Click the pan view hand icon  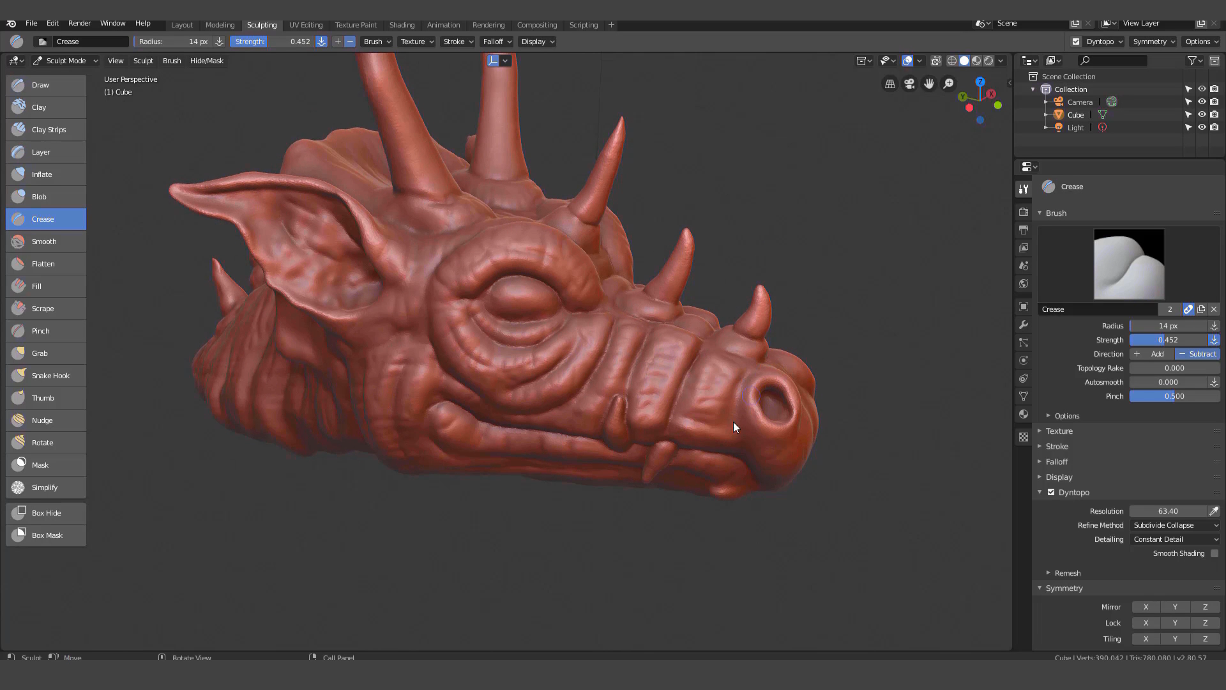click(x=929, y=84)
